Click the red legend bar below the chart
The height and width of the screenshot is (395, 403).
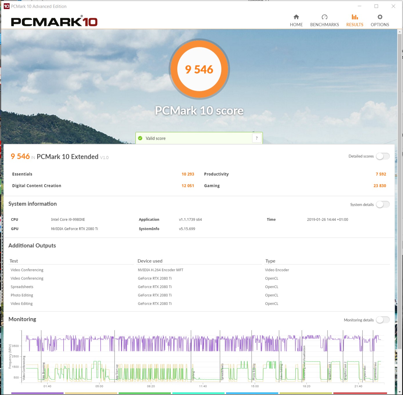click(360, 393)
